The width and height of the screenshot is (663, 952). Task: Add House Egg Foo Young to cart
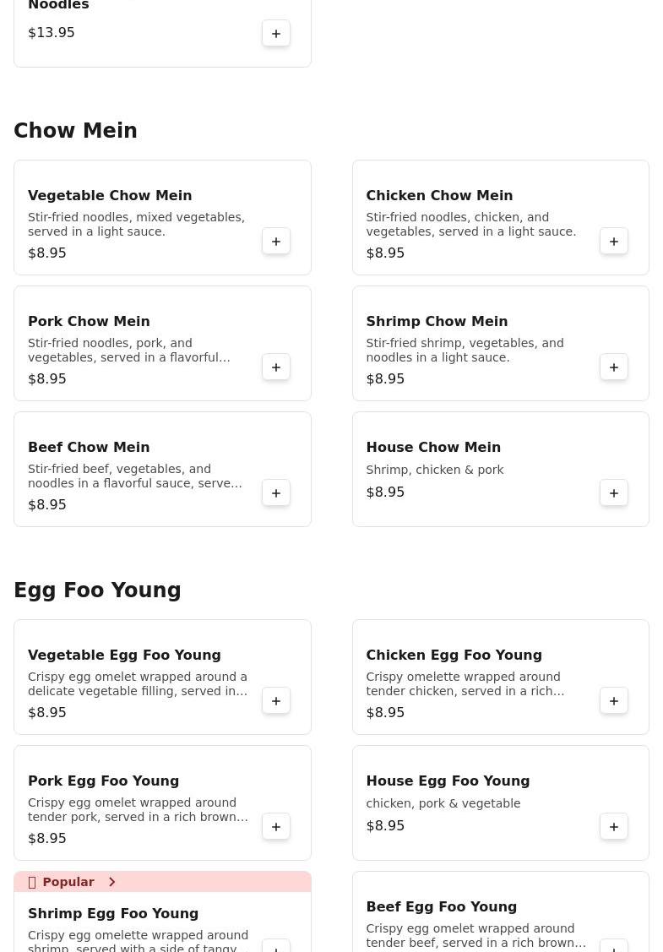tap(614, 827)
